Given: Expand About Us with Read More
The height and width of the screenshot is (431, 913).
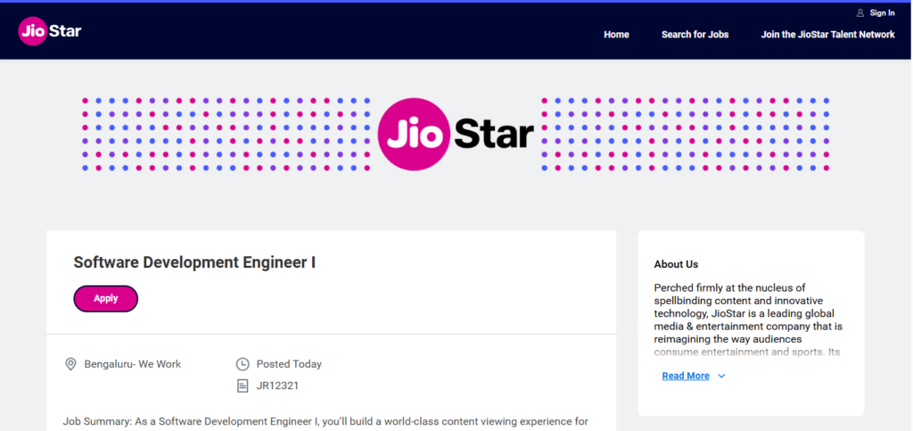Looking at the screenshot, I should [x=686, y=376].
